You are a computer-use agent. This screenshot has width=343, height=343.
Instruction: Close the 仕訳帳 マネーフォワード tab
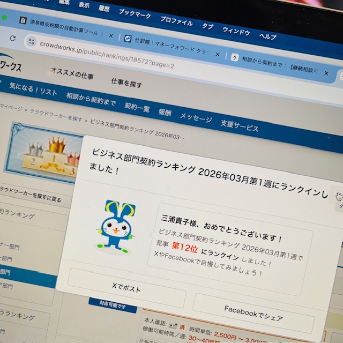pyautogui.click(x=218, y=54)
